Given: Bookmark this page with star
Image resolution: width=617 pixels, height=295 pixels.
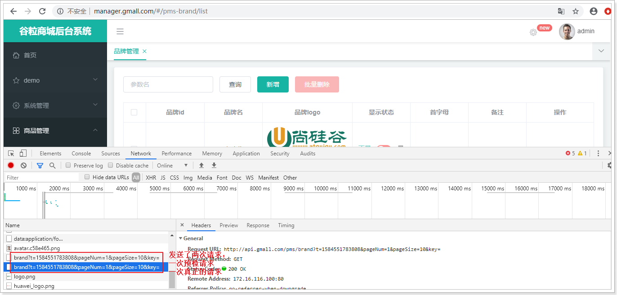Looking at the screenshot, I should click(x=576, y=11).
